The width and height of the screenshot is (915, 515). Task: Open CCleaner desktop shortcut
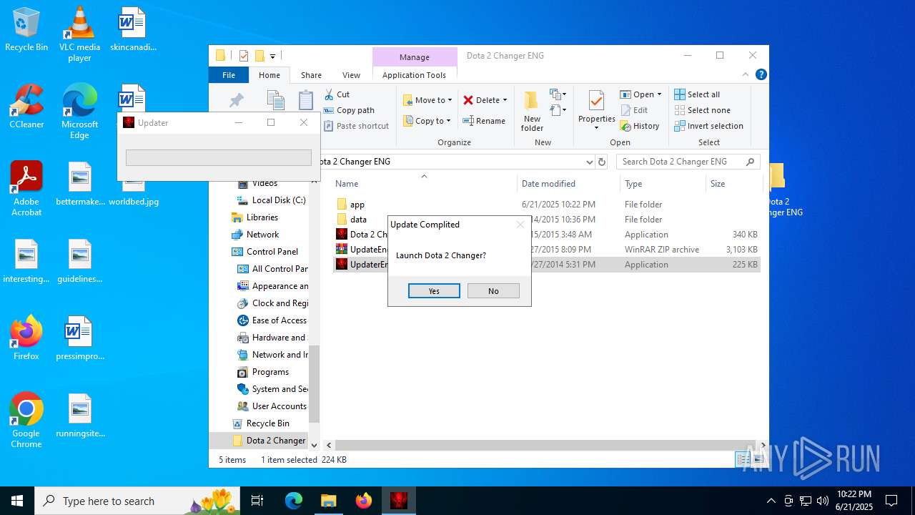coord(26,106)
